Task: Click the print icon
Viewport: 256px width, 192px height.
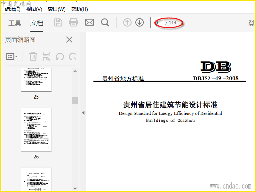Action: tap(74, 22)
